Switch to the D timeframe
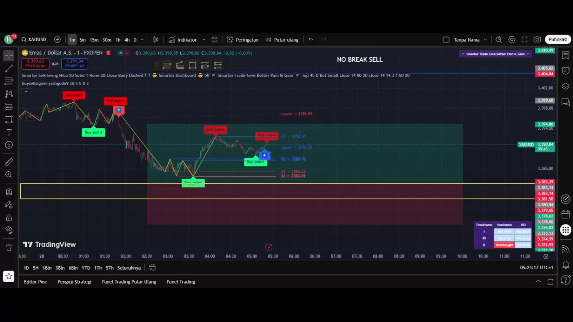The image size is (573, 322). click(x=135, y=40)
